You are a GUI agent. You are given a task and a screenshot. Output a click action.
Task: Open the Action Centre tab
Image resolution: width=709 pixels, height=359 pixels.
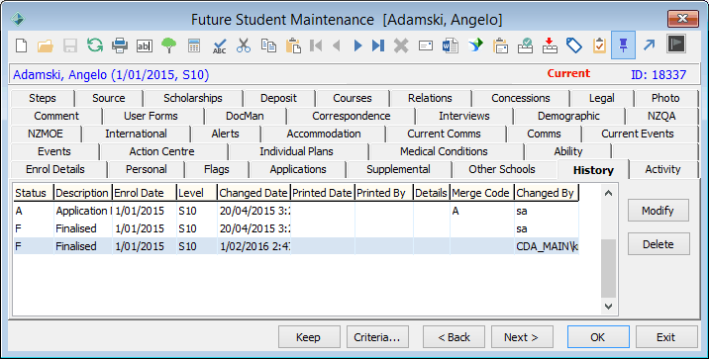(161, 151)
